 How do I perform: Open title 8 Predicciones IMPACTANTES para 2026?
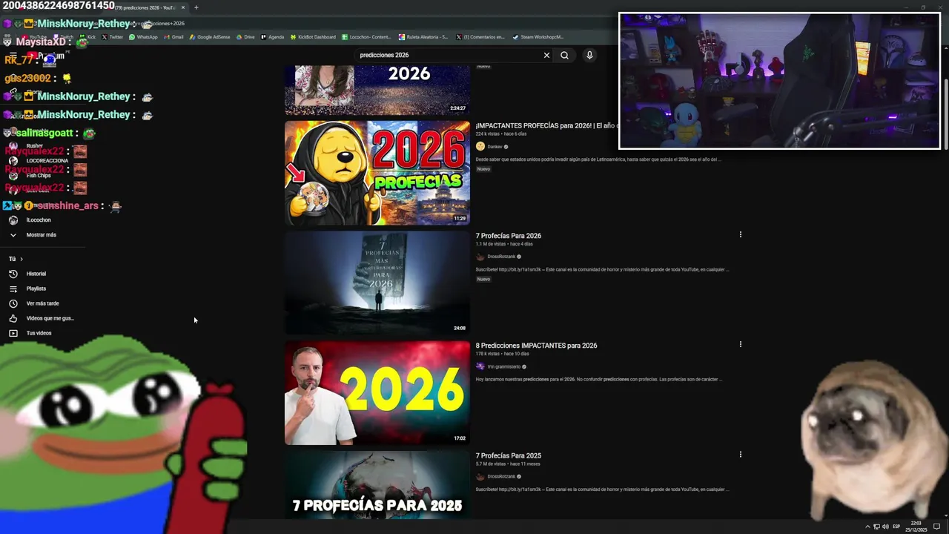[x=536, y=346]
